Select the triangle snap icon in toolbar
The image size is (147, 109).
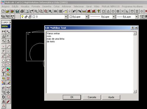click(108, 11)
